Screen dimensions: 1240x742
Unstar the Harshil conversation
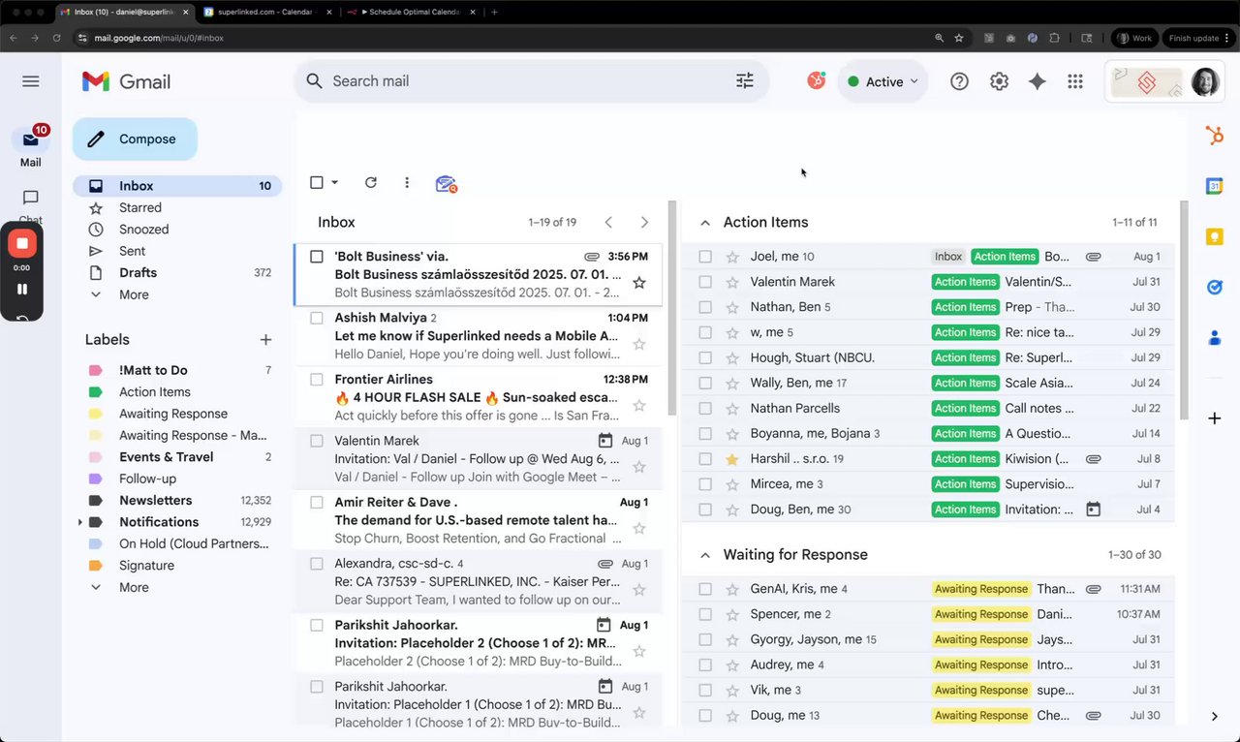[732, 459]
